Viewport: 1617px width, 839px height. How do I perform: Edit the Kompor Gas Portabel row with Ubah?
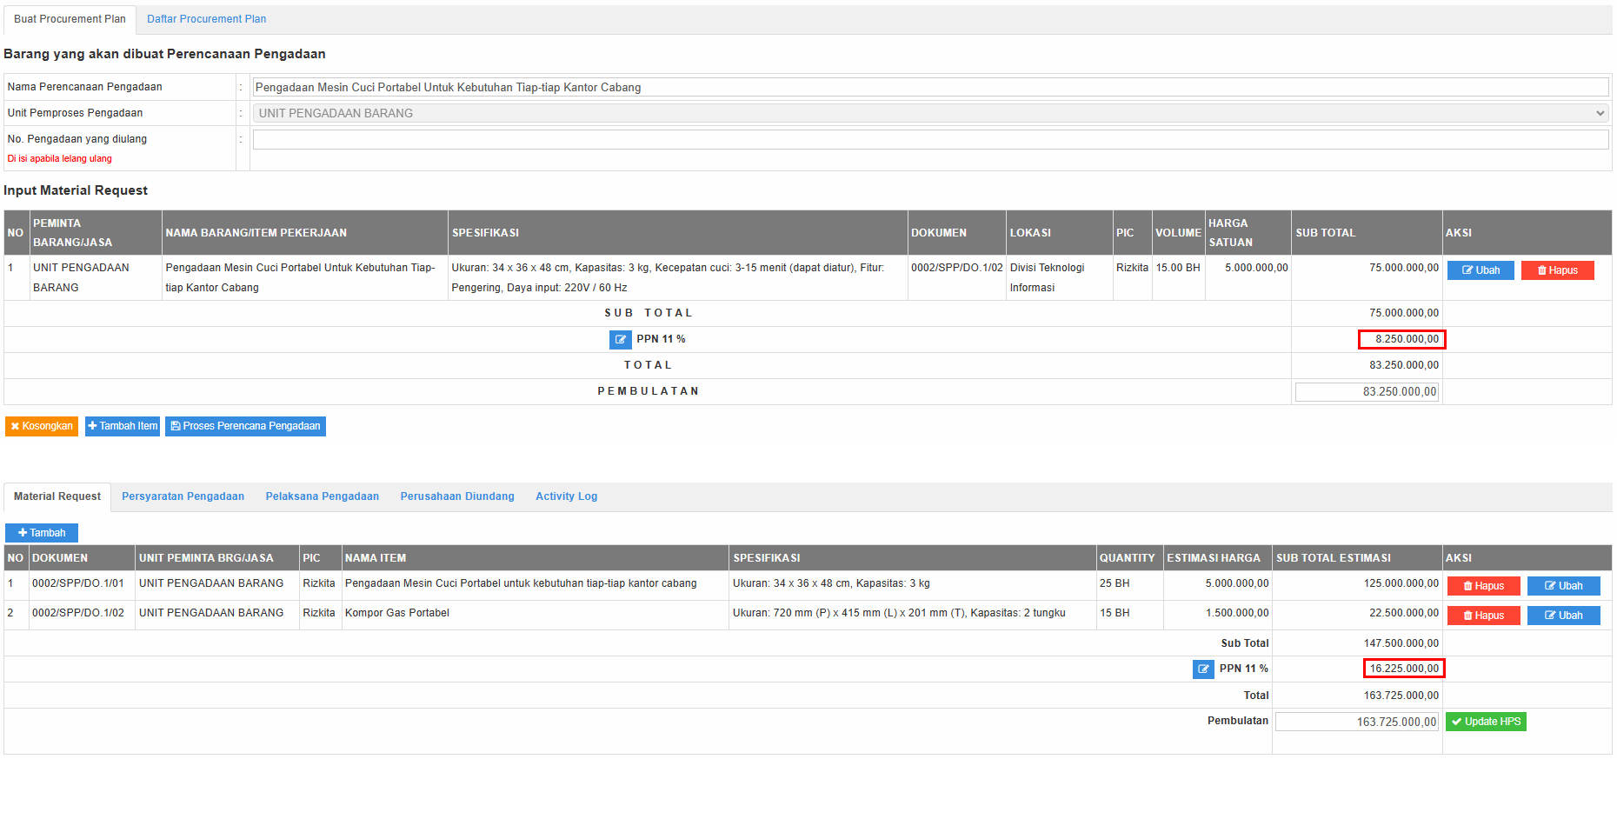[x=1562, y=616]
